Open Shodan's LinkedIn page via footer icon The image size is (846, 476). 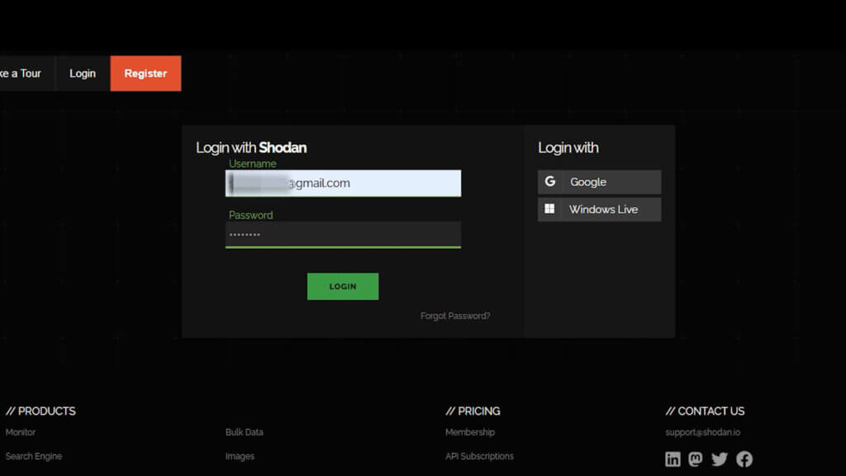pos(673,459)
